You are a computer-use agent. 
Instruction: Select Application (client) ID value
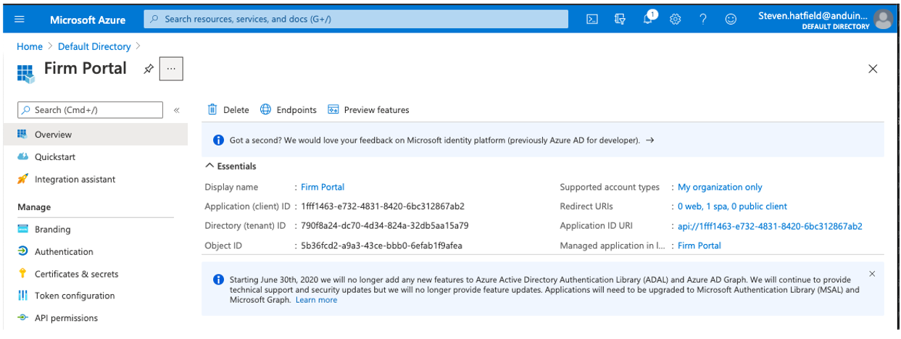383,207
